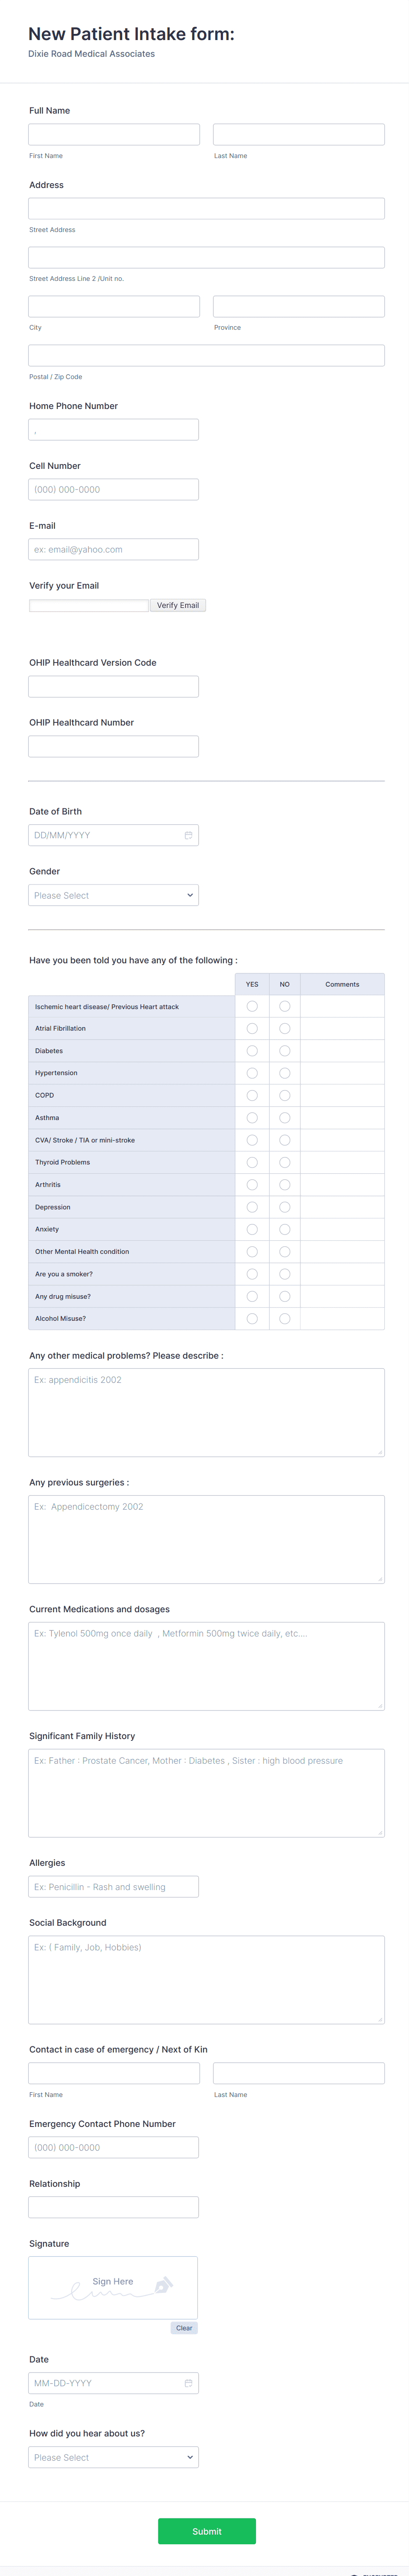Click the Cell Number field

[x=113, y=489]
